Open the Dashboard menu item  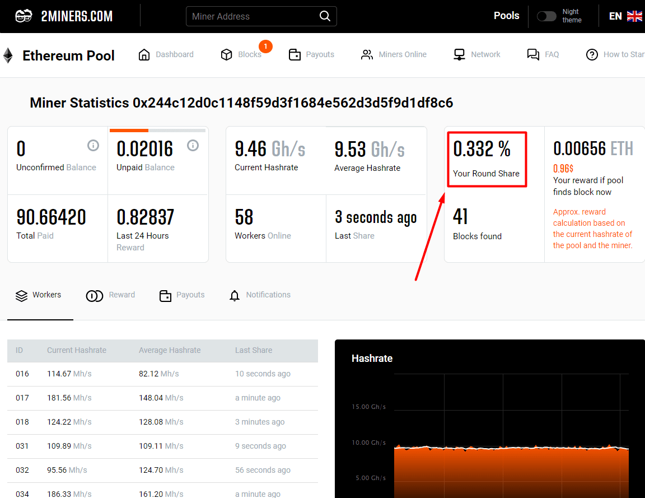pos(166,54)
